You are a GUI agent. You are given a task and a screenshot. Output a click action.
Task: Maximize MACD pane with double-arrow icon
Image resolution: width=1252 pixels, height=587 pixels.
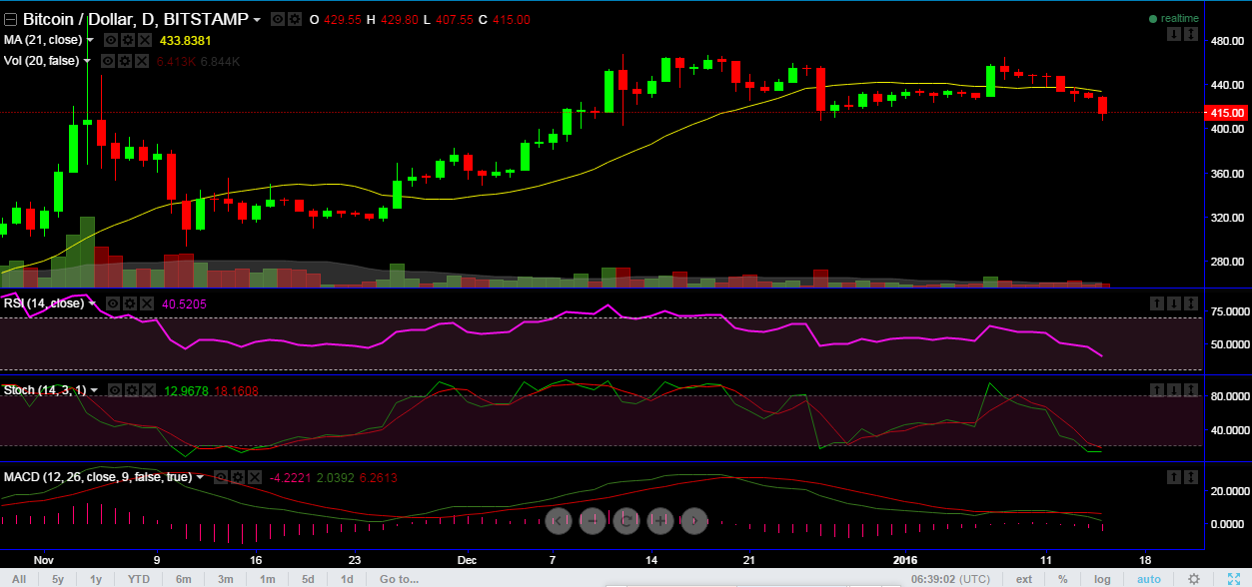pyautogui.click(x=1191, y=478)
